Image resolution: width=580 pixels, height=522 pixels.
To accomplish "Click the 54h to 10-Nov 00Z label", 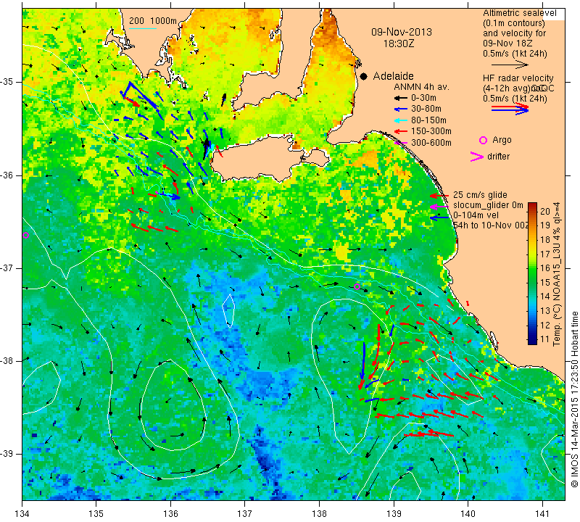I will click(491, 225).
